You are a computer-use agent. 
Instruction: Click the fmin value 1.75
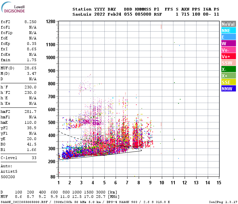point(32,60)
